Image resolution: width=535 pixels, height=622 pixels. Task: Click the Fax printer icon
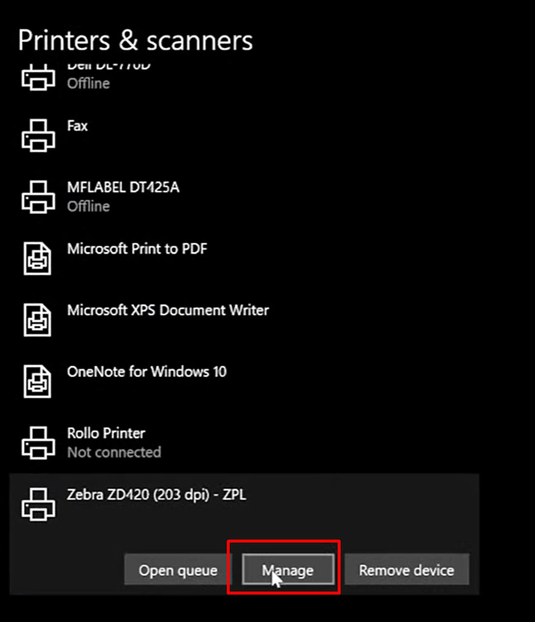point(38,135)
